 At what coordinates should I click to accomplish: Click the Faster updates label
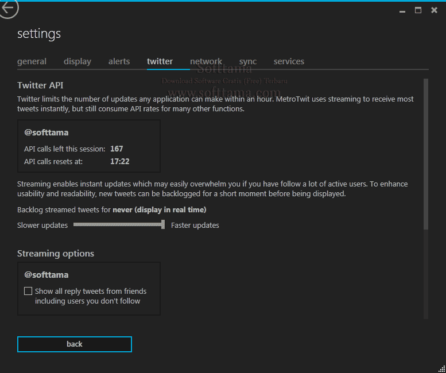[x=195, y=226]
